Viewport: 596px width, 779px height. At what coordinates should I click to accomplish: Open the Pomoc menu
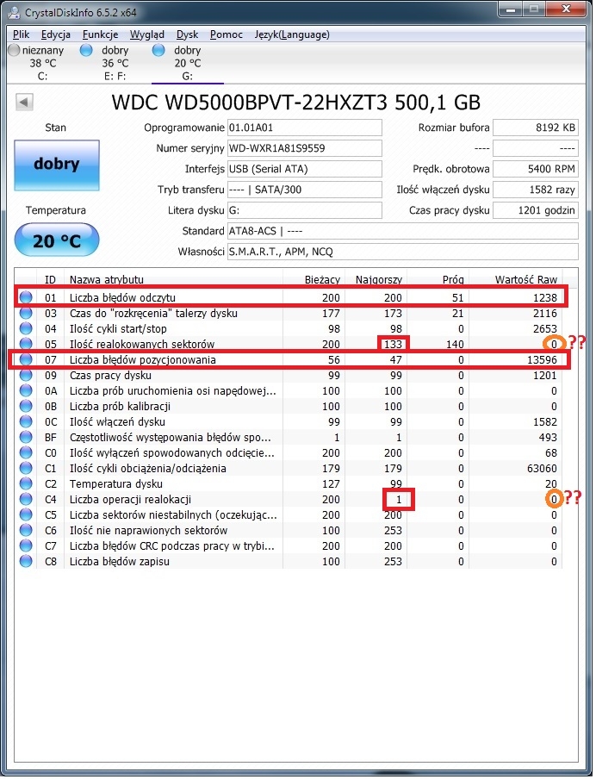click(x=226, y=34)
